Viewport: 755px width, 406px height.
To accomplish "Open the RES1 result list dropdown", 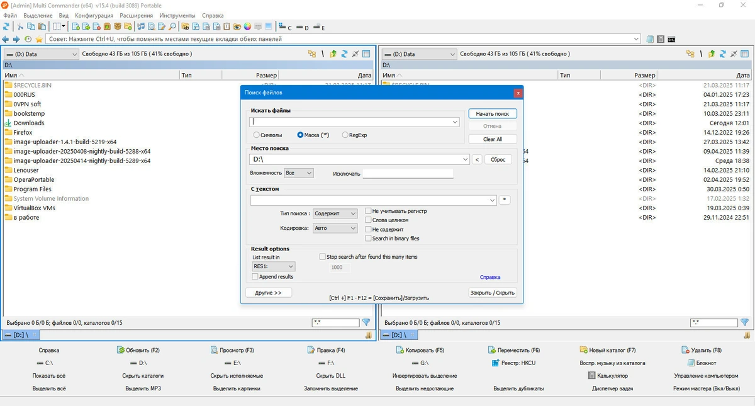I will click(273, 267).
